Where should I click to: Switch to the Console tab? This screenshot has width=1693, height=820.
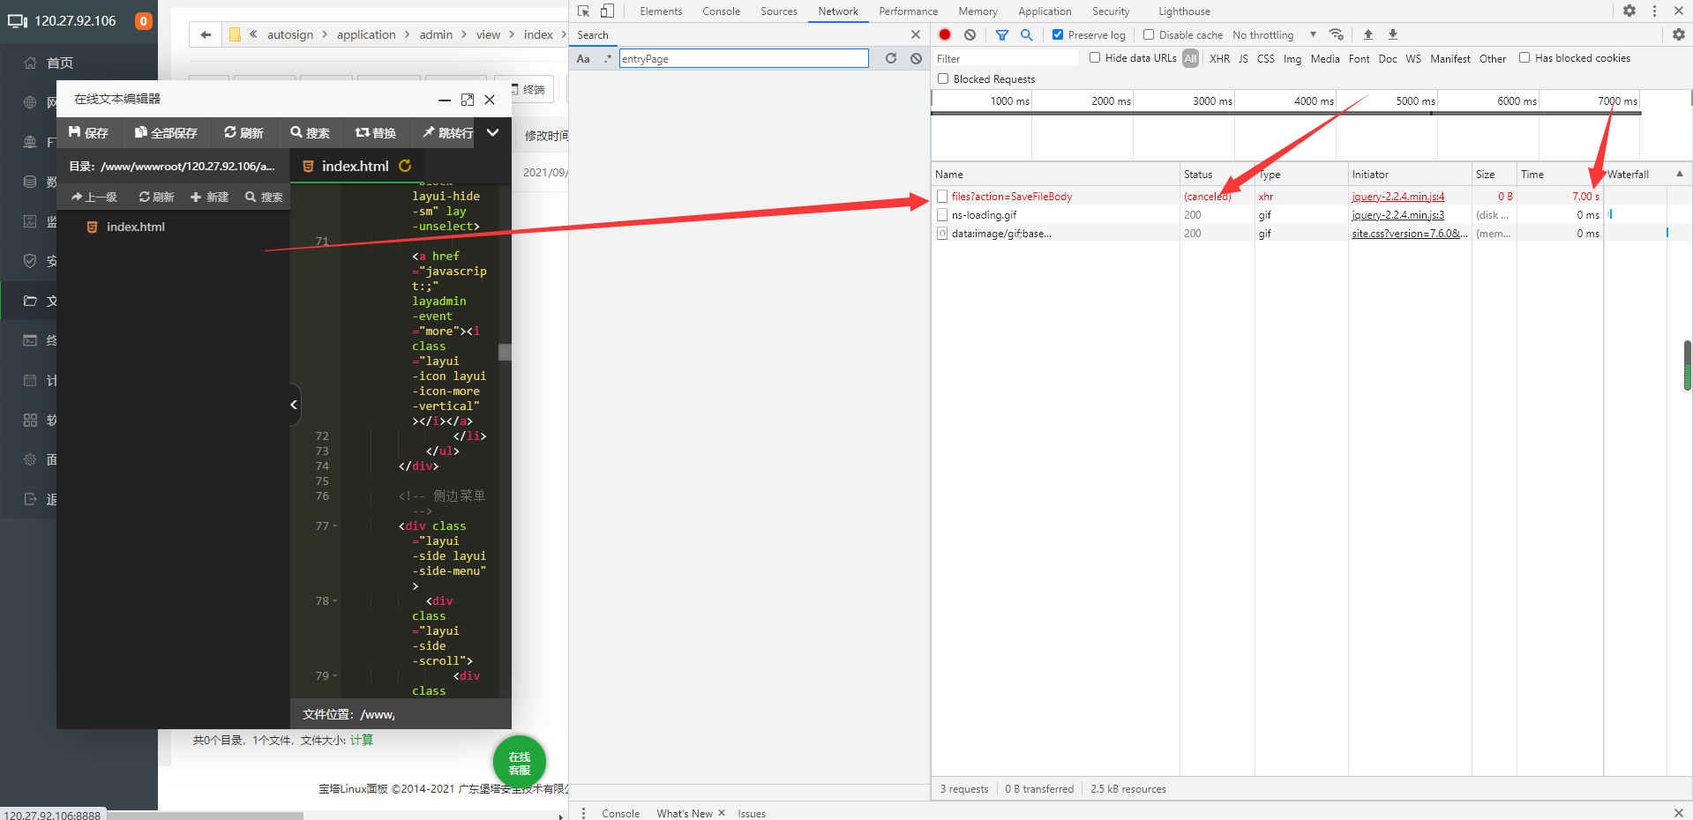(x=722, y=11)
